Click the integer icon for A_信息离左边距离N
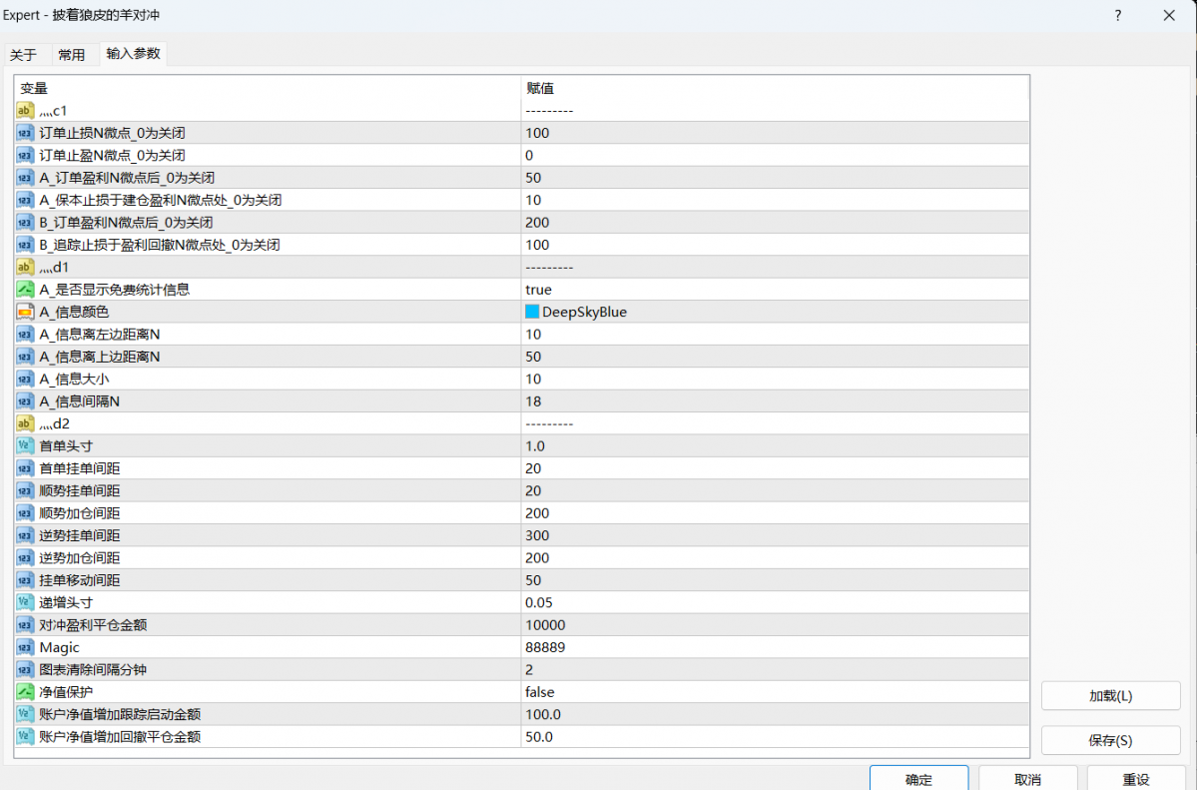 (x=25, y=334)
